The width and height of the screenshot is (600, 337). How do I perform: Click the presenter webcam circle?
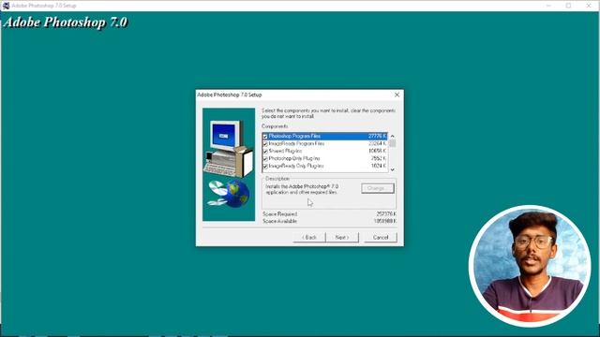click(x=530, y=266)
